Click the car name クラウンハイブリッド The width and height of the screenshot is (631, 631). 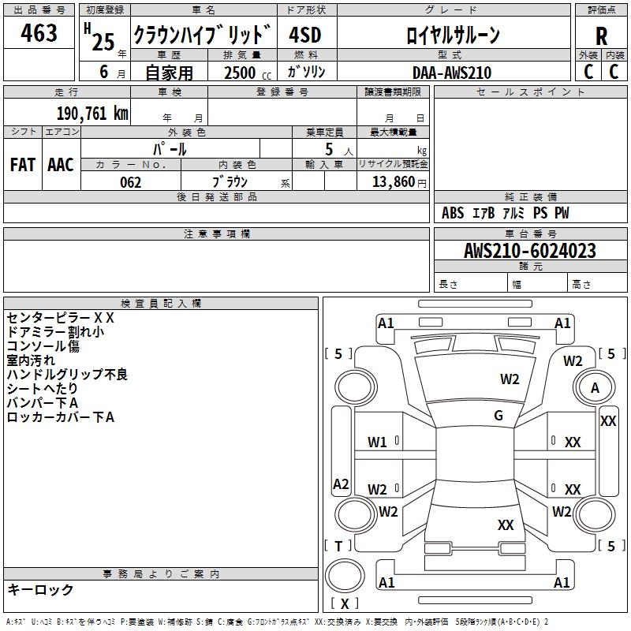(x=201, y=35)
